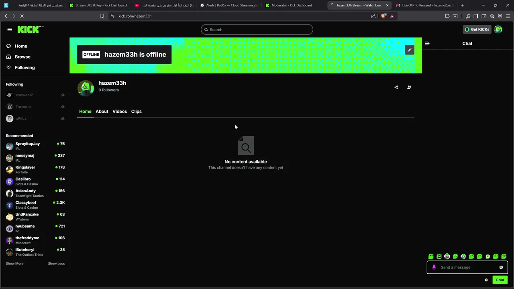Switch to Use OTP To Proceed Gmail tab
This screenshot has width=514, height=289.
(425, 5)
